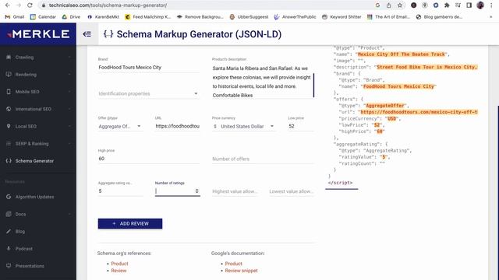Image resolution: width=499 pixels, height=280 pixels.
Task: Click the Merkle logo
Action: (38, 34)
